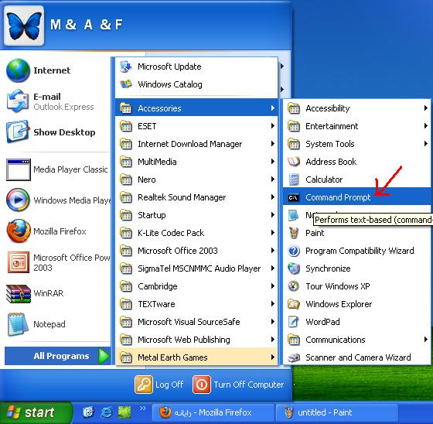This screenshot has width=433, height=424.
Task: Click the first quick launch icon
Action: (88, 412)
